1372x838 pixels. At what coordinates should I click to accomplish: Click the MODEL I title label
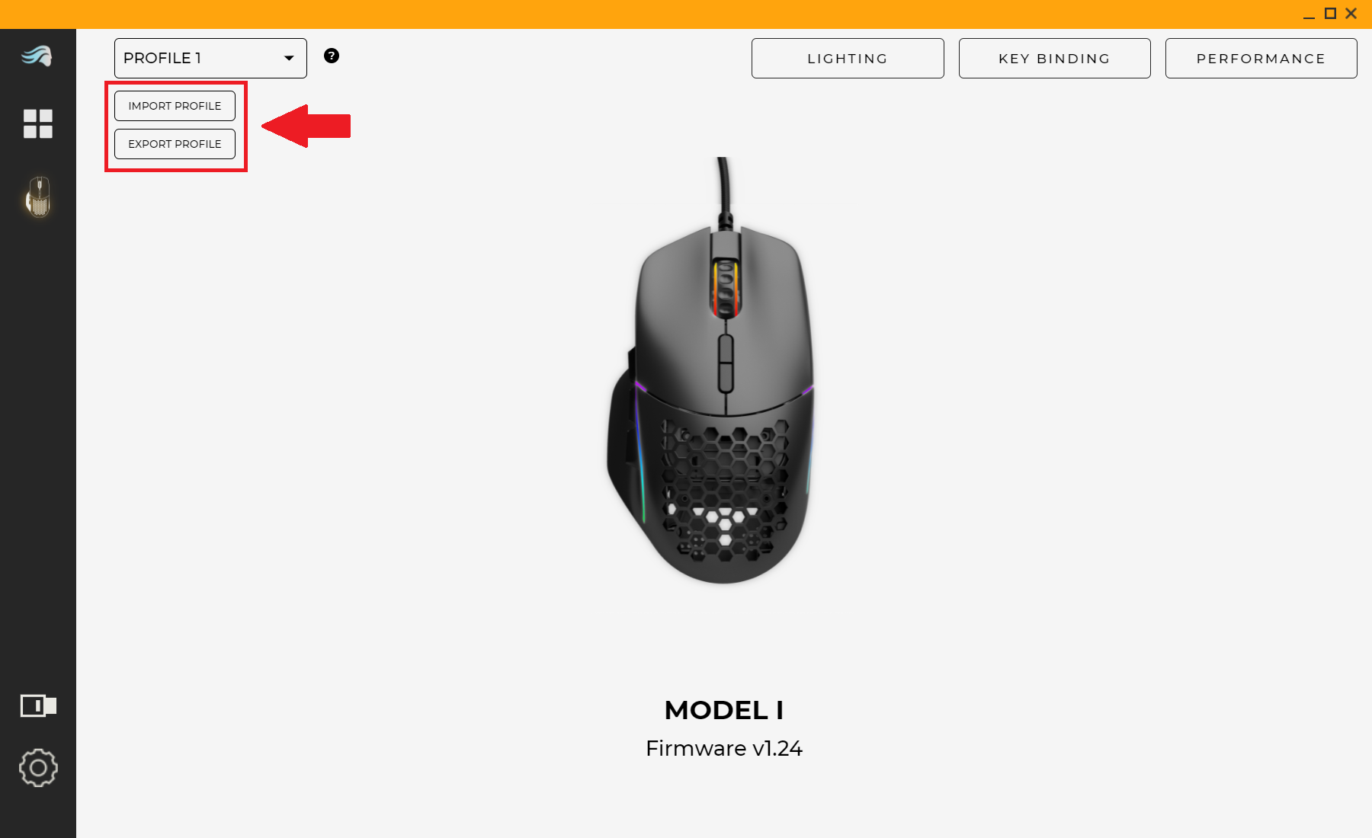(x=724, y=710)
